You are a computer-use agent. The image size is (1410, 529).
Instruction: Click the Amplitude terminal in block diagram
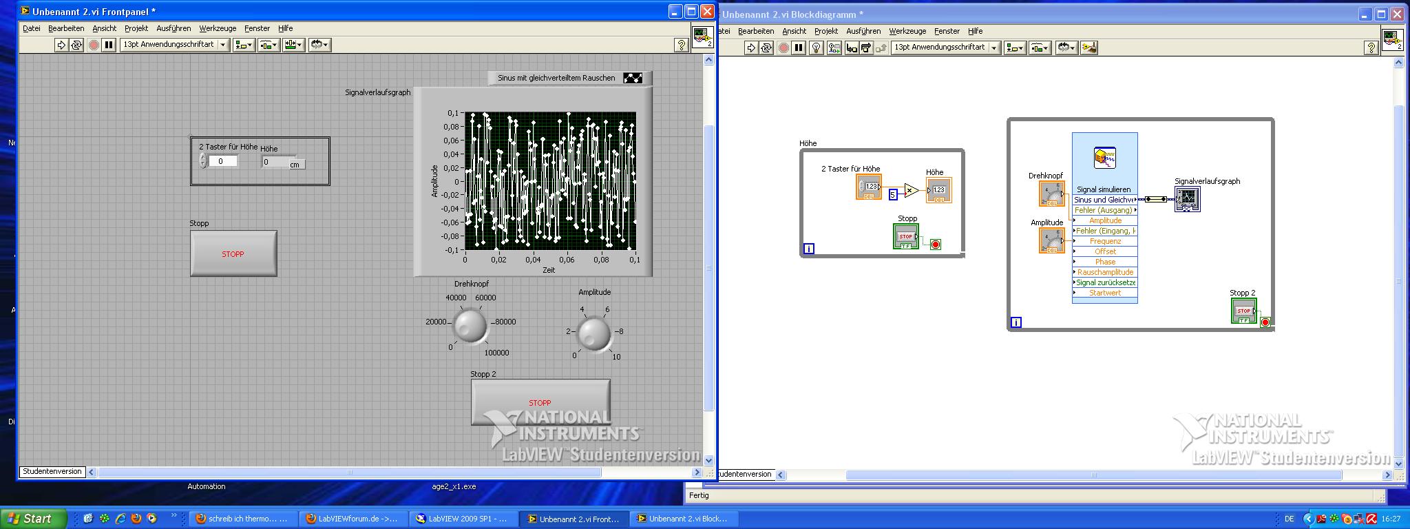click(x=1052, y=240)
